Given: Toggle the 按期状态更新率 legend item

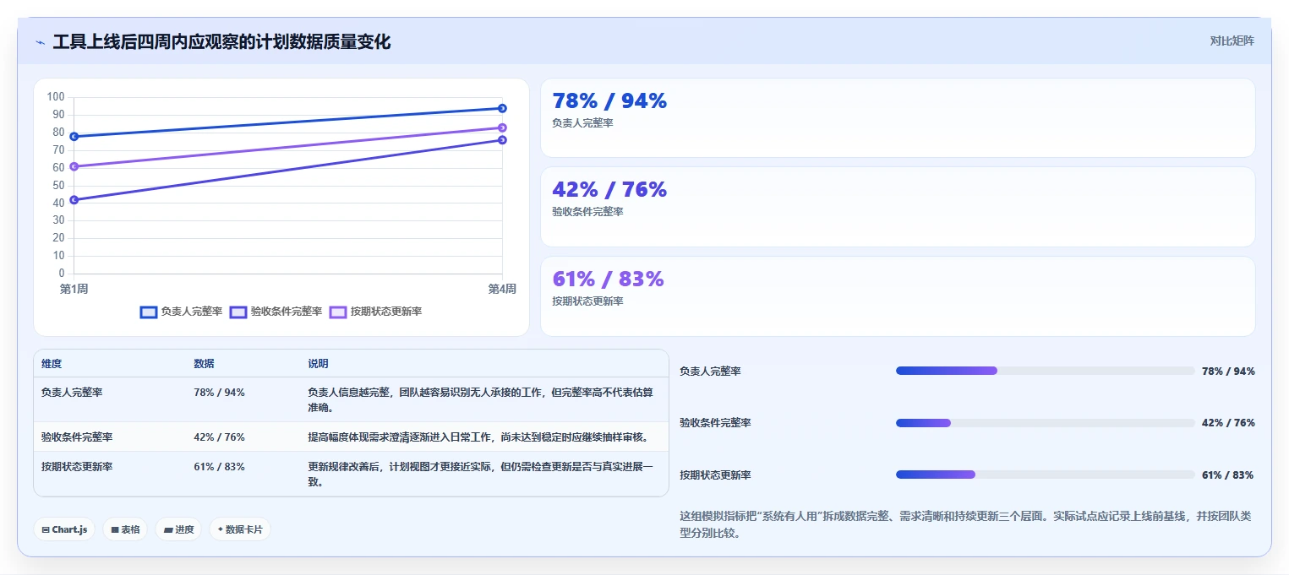Looking at the screenshot, I should [375, 312].
